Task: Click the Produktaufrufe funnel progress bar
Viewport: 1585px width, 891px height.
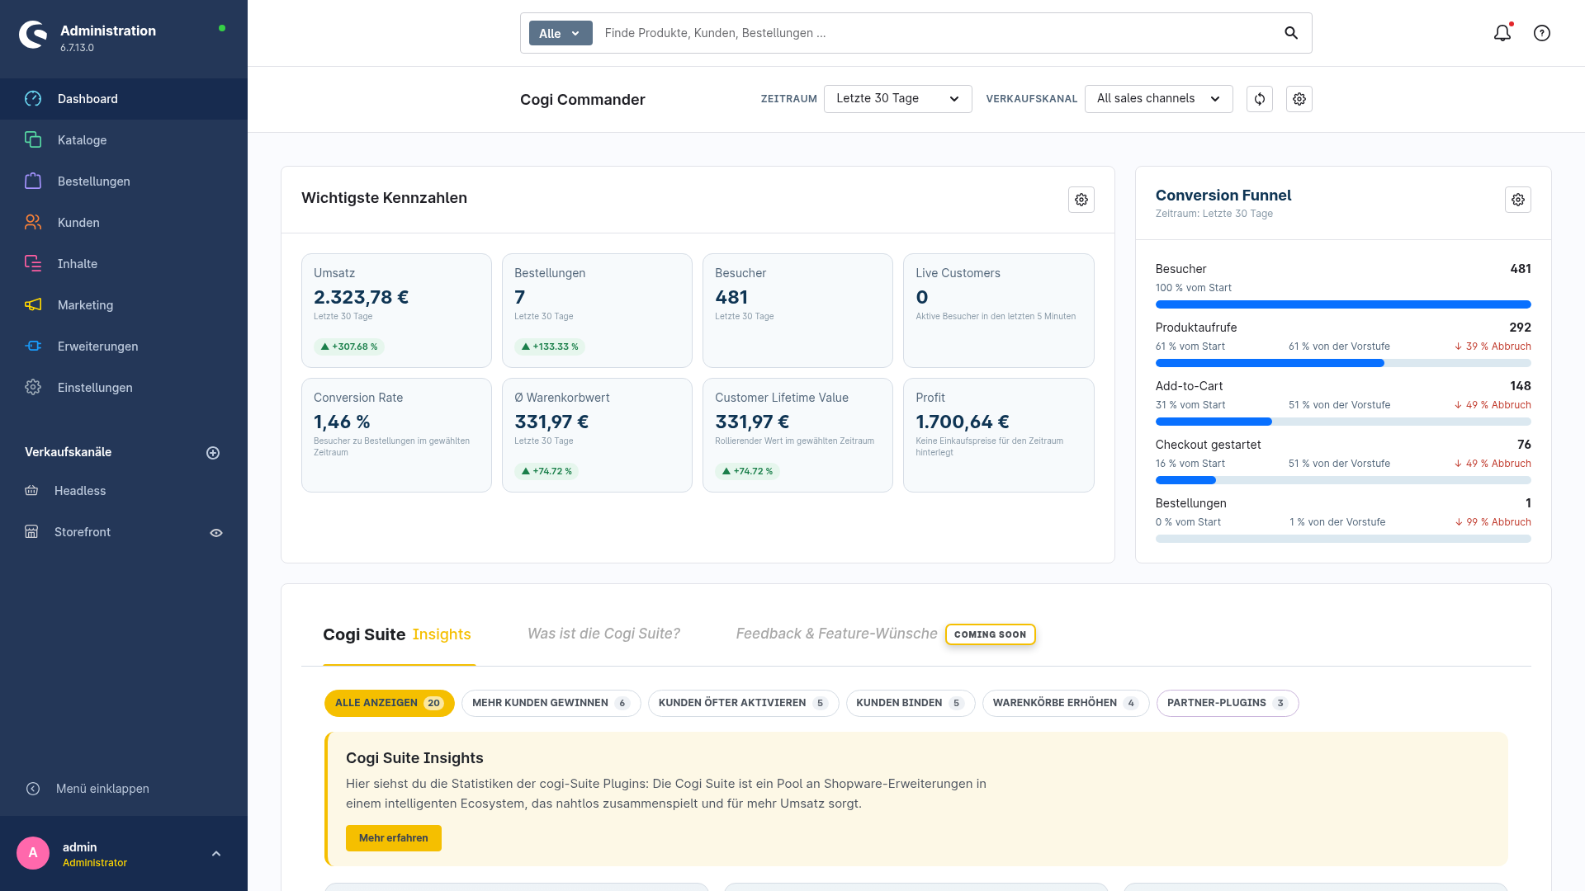Action: point(1343,363)
